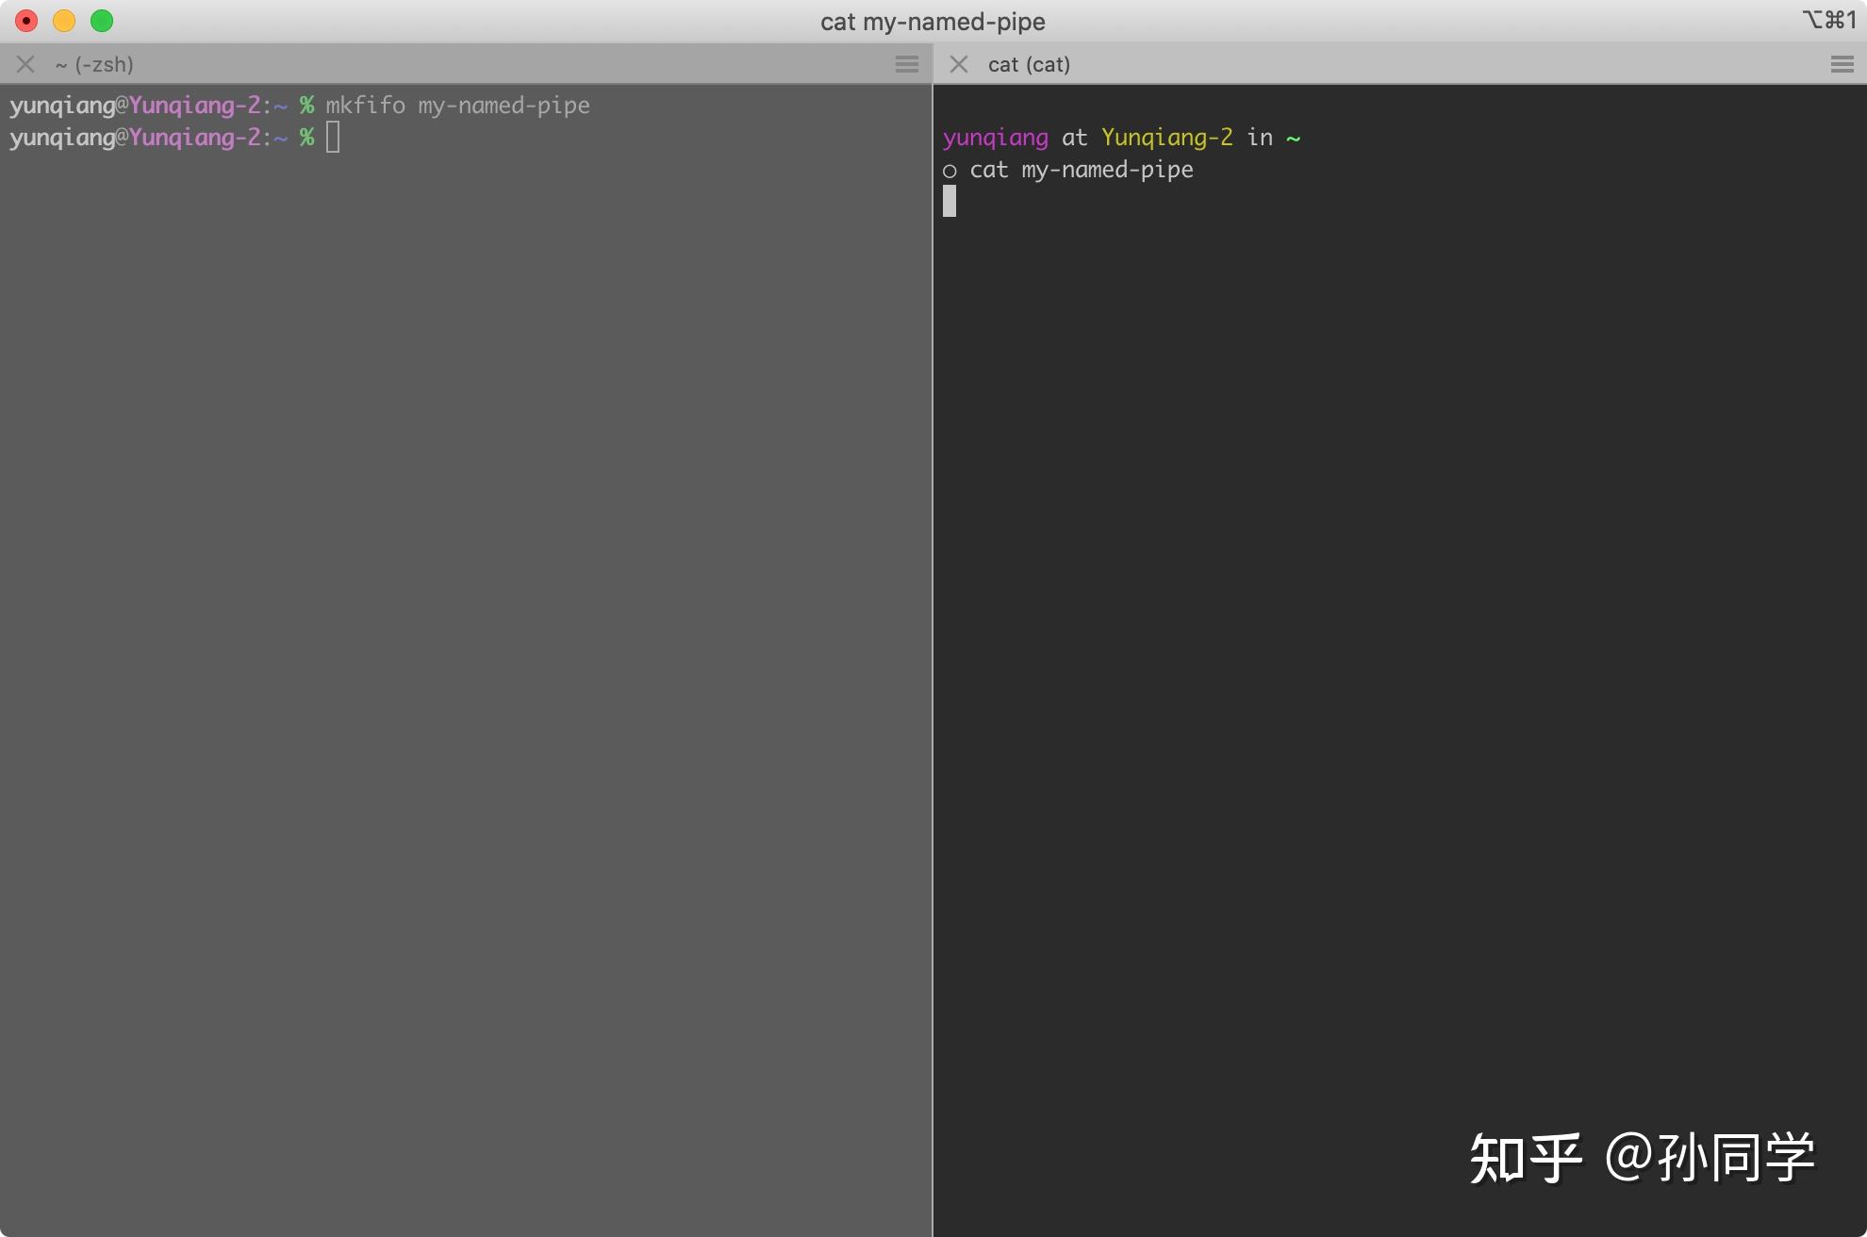The height and width of the screenshot is (1237, 1867).
Task: Click the green fullscreen button
Action: point(102,21)
